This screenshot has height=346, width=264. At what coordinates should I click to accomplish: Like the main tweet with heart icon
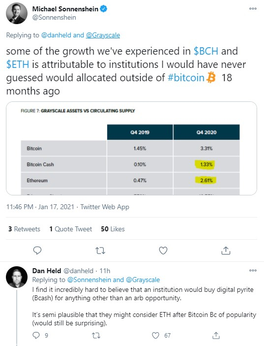(x=163, y=251)
